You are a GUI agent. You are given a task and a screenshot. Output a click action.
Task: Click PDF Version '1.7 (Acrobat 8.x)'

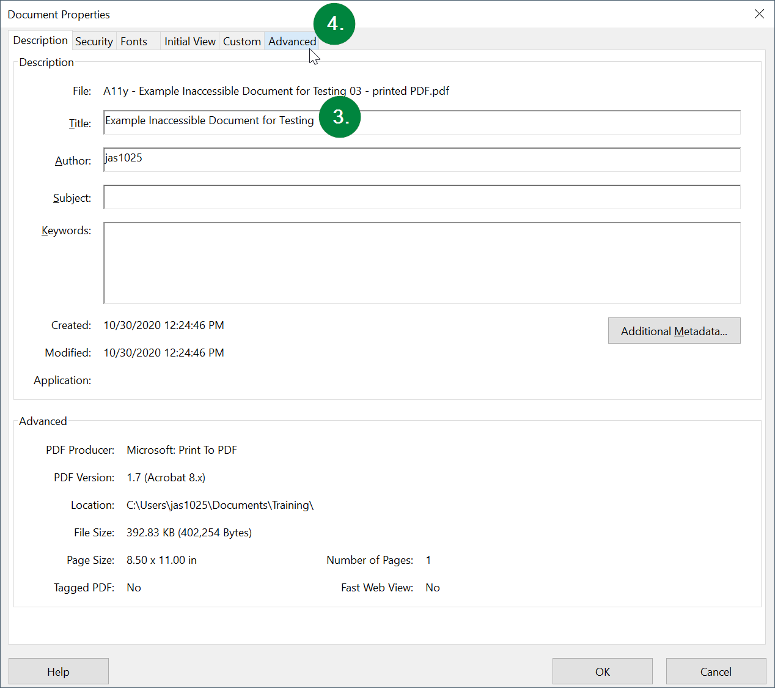pyautogui.click(x=166, y=478)
